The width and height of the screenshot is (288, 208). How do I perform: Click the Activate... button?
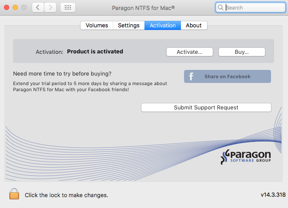pyautogui.click(x=190, y=52)
